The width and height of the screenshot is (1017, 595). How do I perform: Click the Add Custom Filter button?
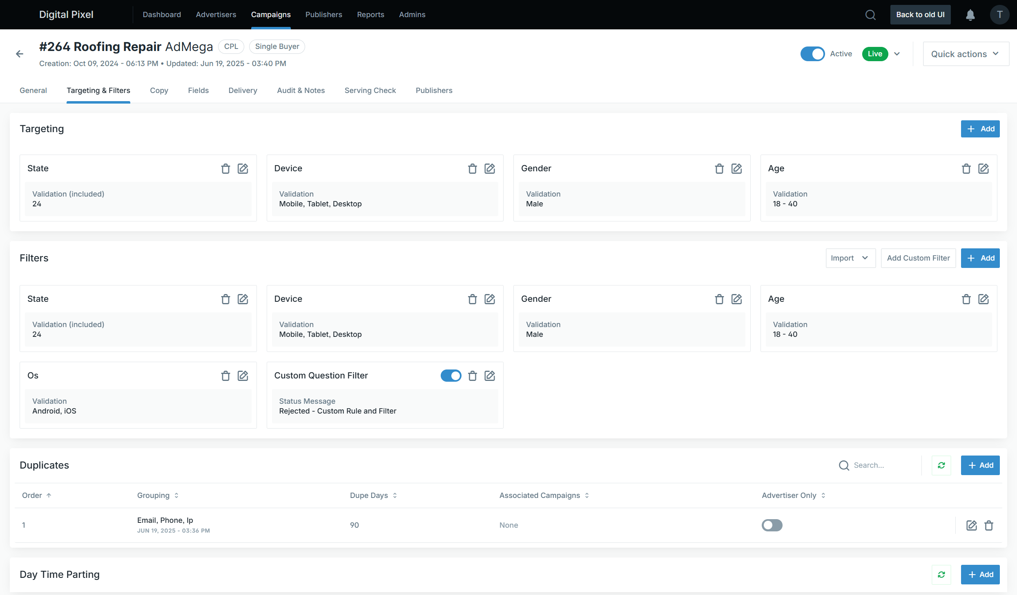pos(918,258)
